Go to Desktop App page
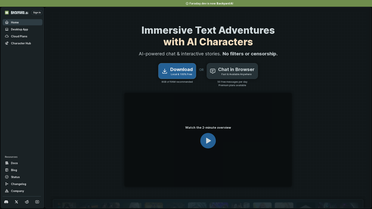 (22, 29)
